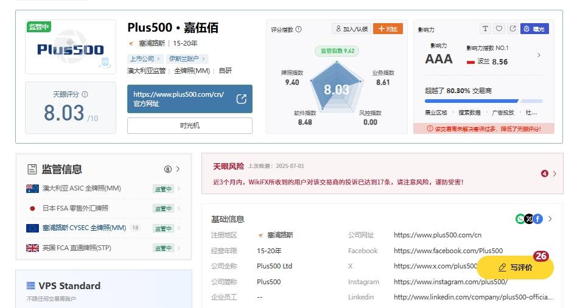577x308 pixels.
Task: Click the T font icon in influence panel
Action: [485, 29]
